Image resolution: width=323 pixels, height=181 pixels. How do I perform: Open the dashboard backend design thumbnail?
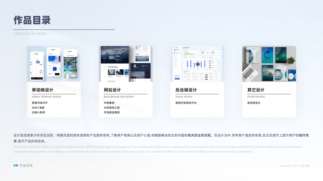coord(197,64)
